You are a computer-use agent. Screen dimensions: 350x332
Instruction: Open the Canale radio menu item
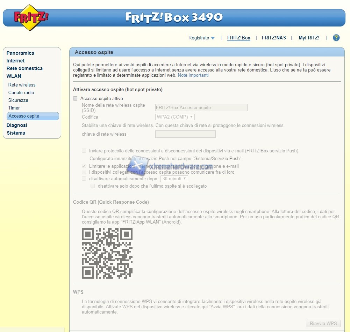21,92
